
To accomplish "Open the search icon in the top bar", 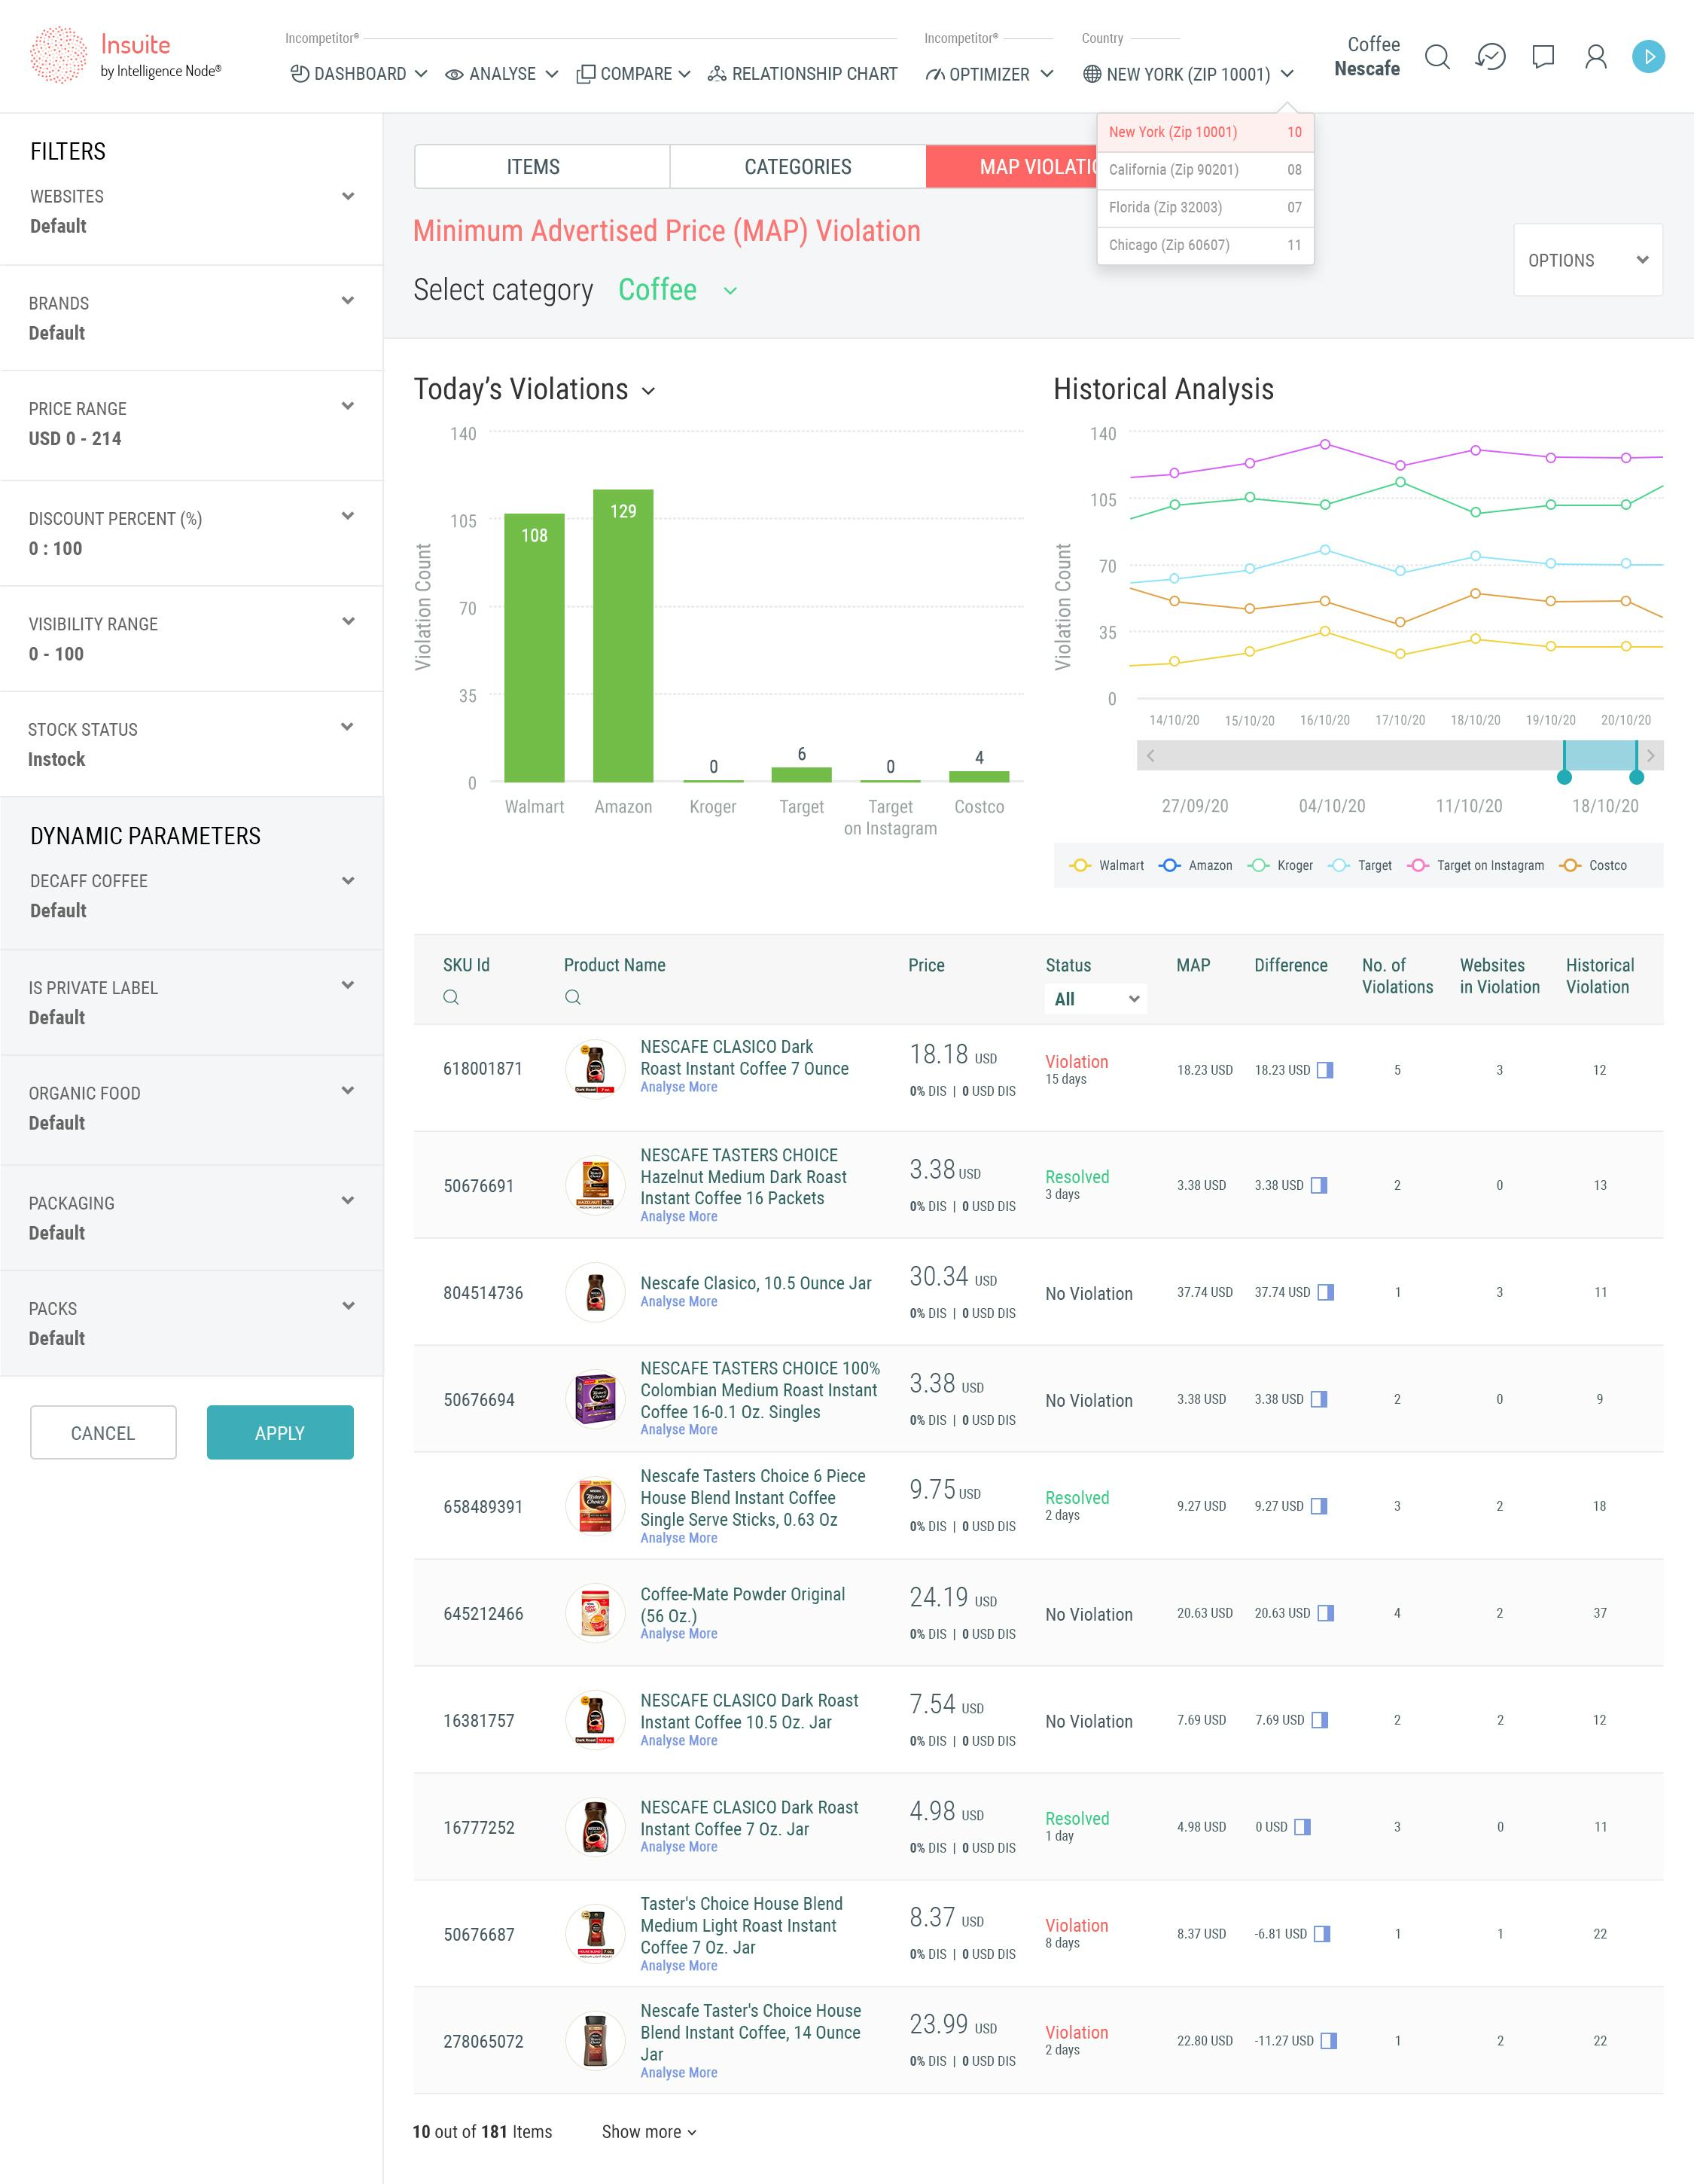I will pyautogui.click(x=1438, y=58).
